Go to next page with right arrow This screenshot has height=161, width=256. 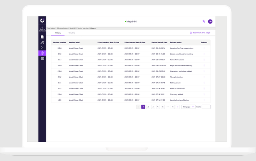coord(178,107)
